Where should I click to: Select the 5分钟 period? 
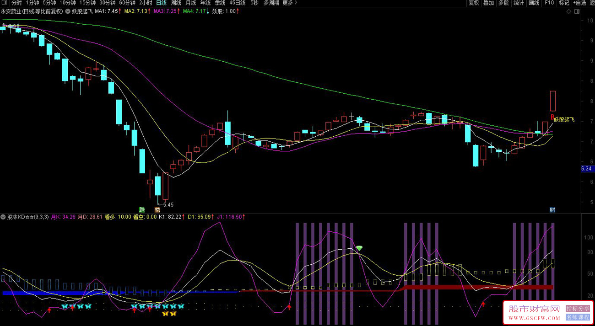coord(49,3)
